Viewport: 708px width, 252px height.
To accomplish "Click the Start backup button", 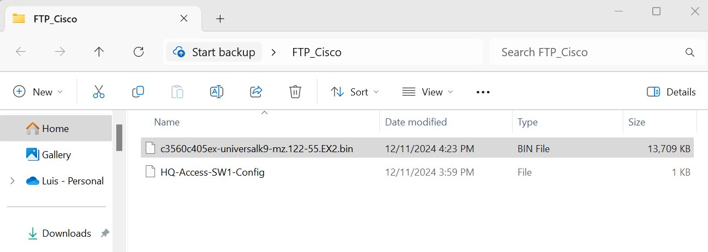I will 214,52.
